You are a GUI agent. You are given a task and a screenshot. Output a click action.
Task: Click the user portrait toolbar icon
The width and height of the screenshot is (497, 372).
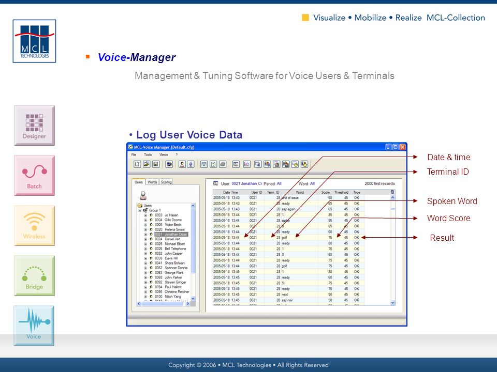pyautogui.click(x=182, y=164)
